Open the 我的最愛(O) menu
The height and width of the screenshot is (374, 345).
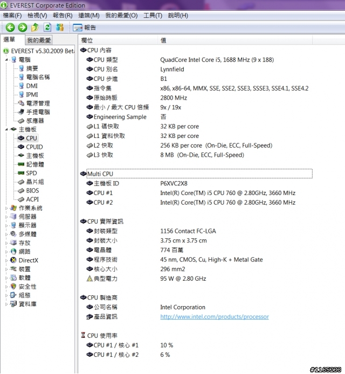click(121, 16)
